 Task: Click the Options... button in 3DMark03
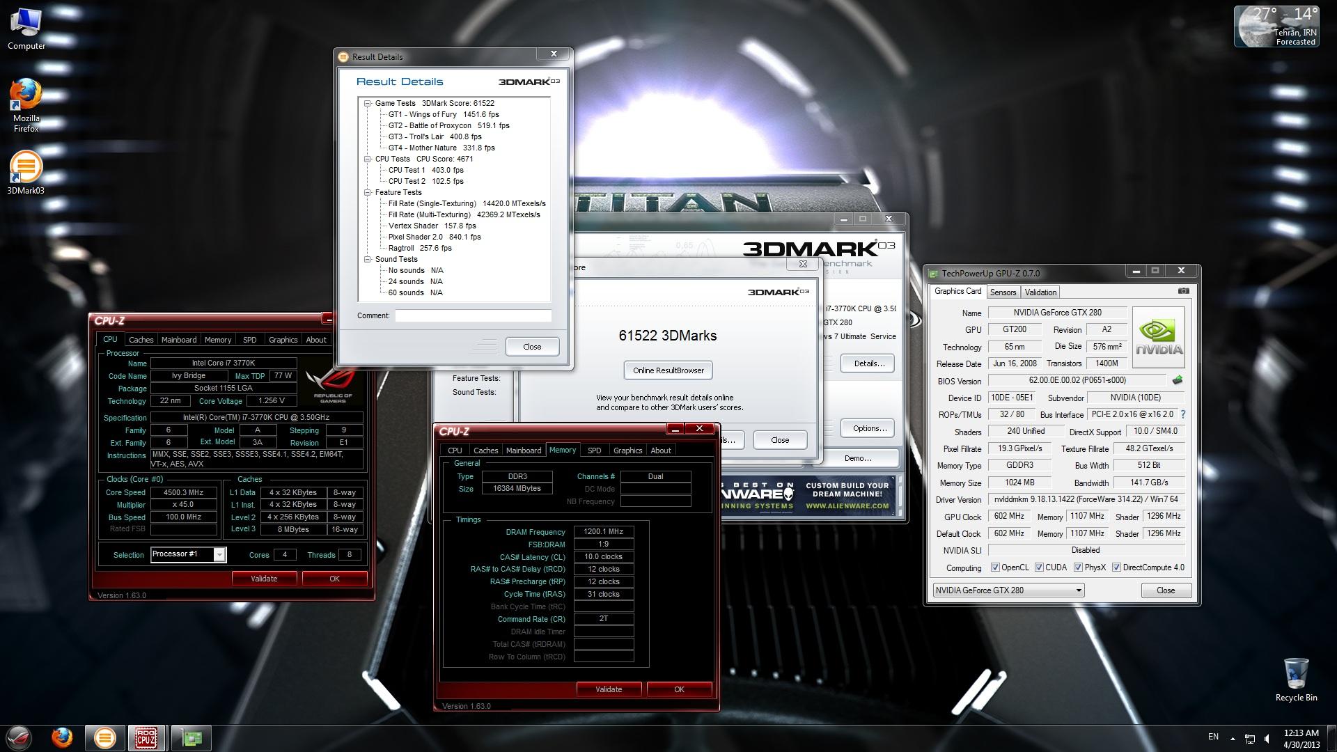(x=868, y=428)
